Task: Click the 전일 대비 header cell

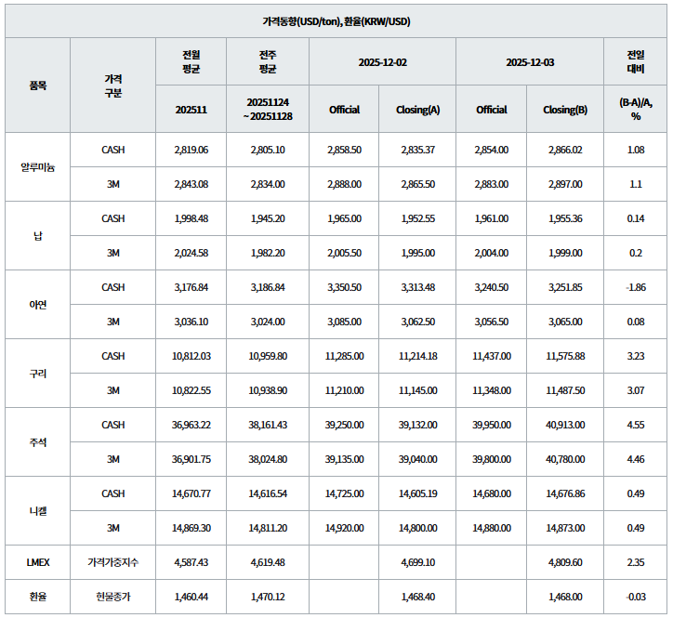Action: (x=636, y=61)
